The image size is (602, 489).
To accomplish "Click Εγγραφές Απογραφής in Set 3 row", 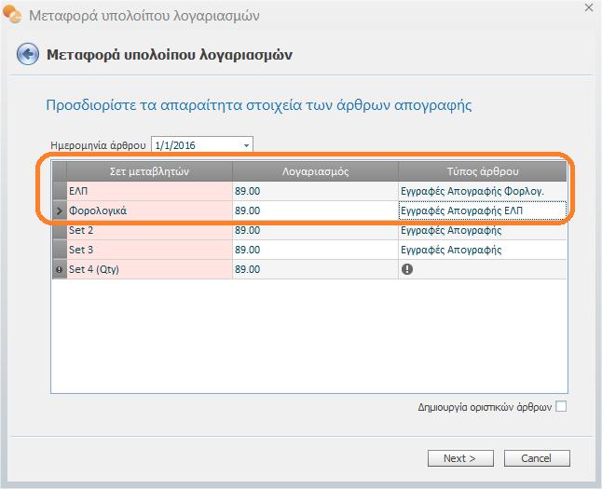I will pyautogui.click(x=483, y=250).
